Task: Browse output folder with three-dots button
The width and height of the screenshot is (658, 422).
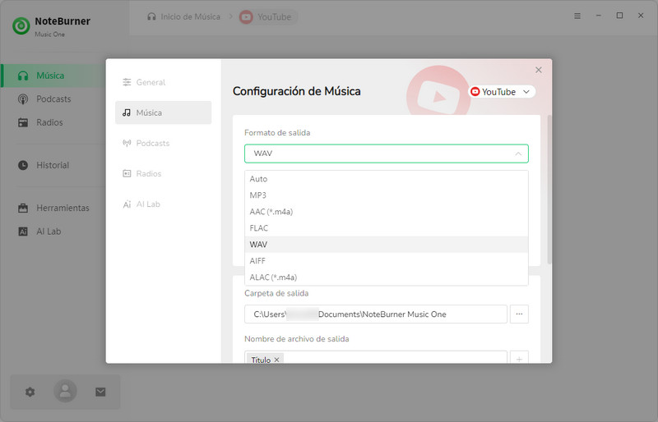Action: coord(519,314)
